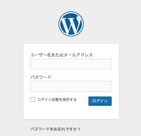Toggle the checkbox beside ログイン状態を保存する
Viewport: 141px width, 136px height.
pos(33,99)
